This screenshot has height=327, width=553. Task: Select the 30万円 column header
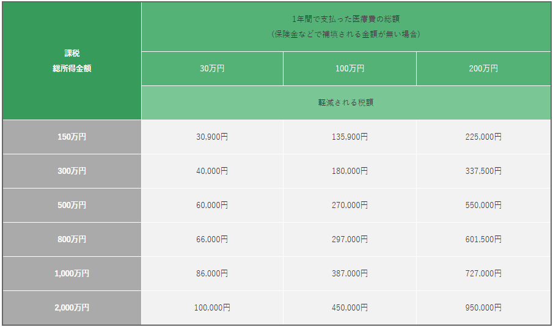[212, 69]
